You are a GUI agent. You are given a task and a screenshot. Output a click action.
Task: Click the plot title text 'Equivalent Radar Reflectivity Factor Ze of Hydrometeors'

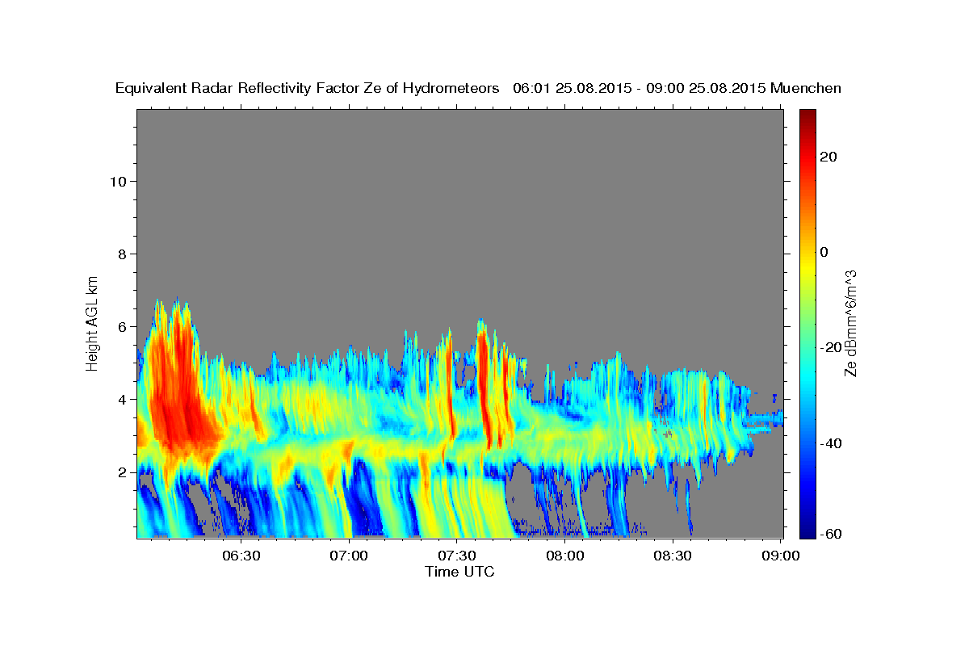308,88
